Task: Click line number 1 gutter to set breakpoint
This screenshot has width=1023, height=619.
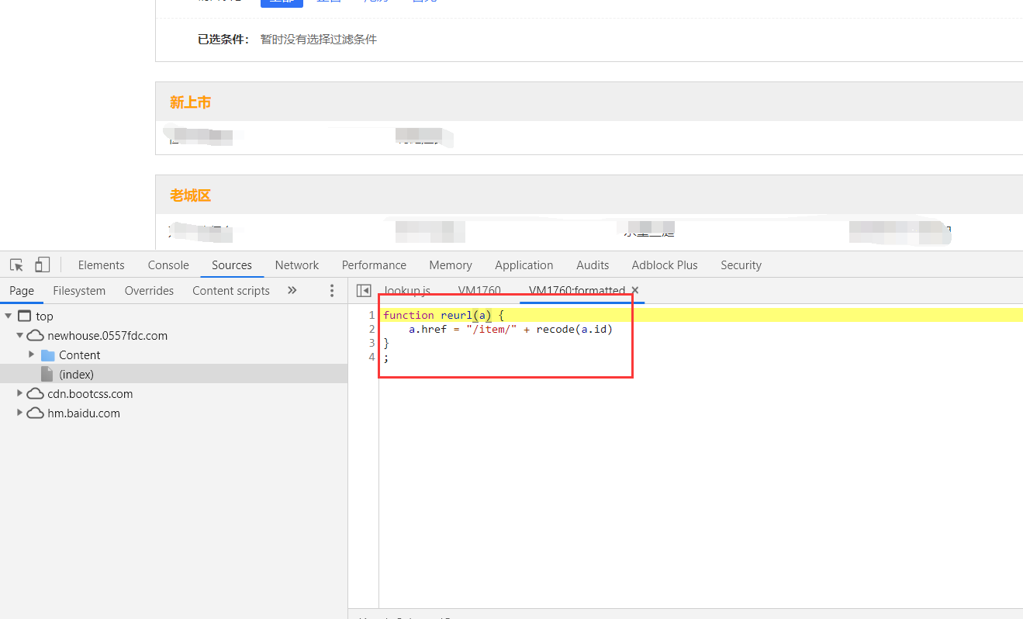Action: click(x=372, y=315)
